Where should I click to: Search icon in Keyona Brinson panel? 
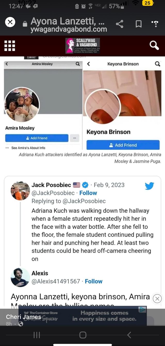point(158,64)
